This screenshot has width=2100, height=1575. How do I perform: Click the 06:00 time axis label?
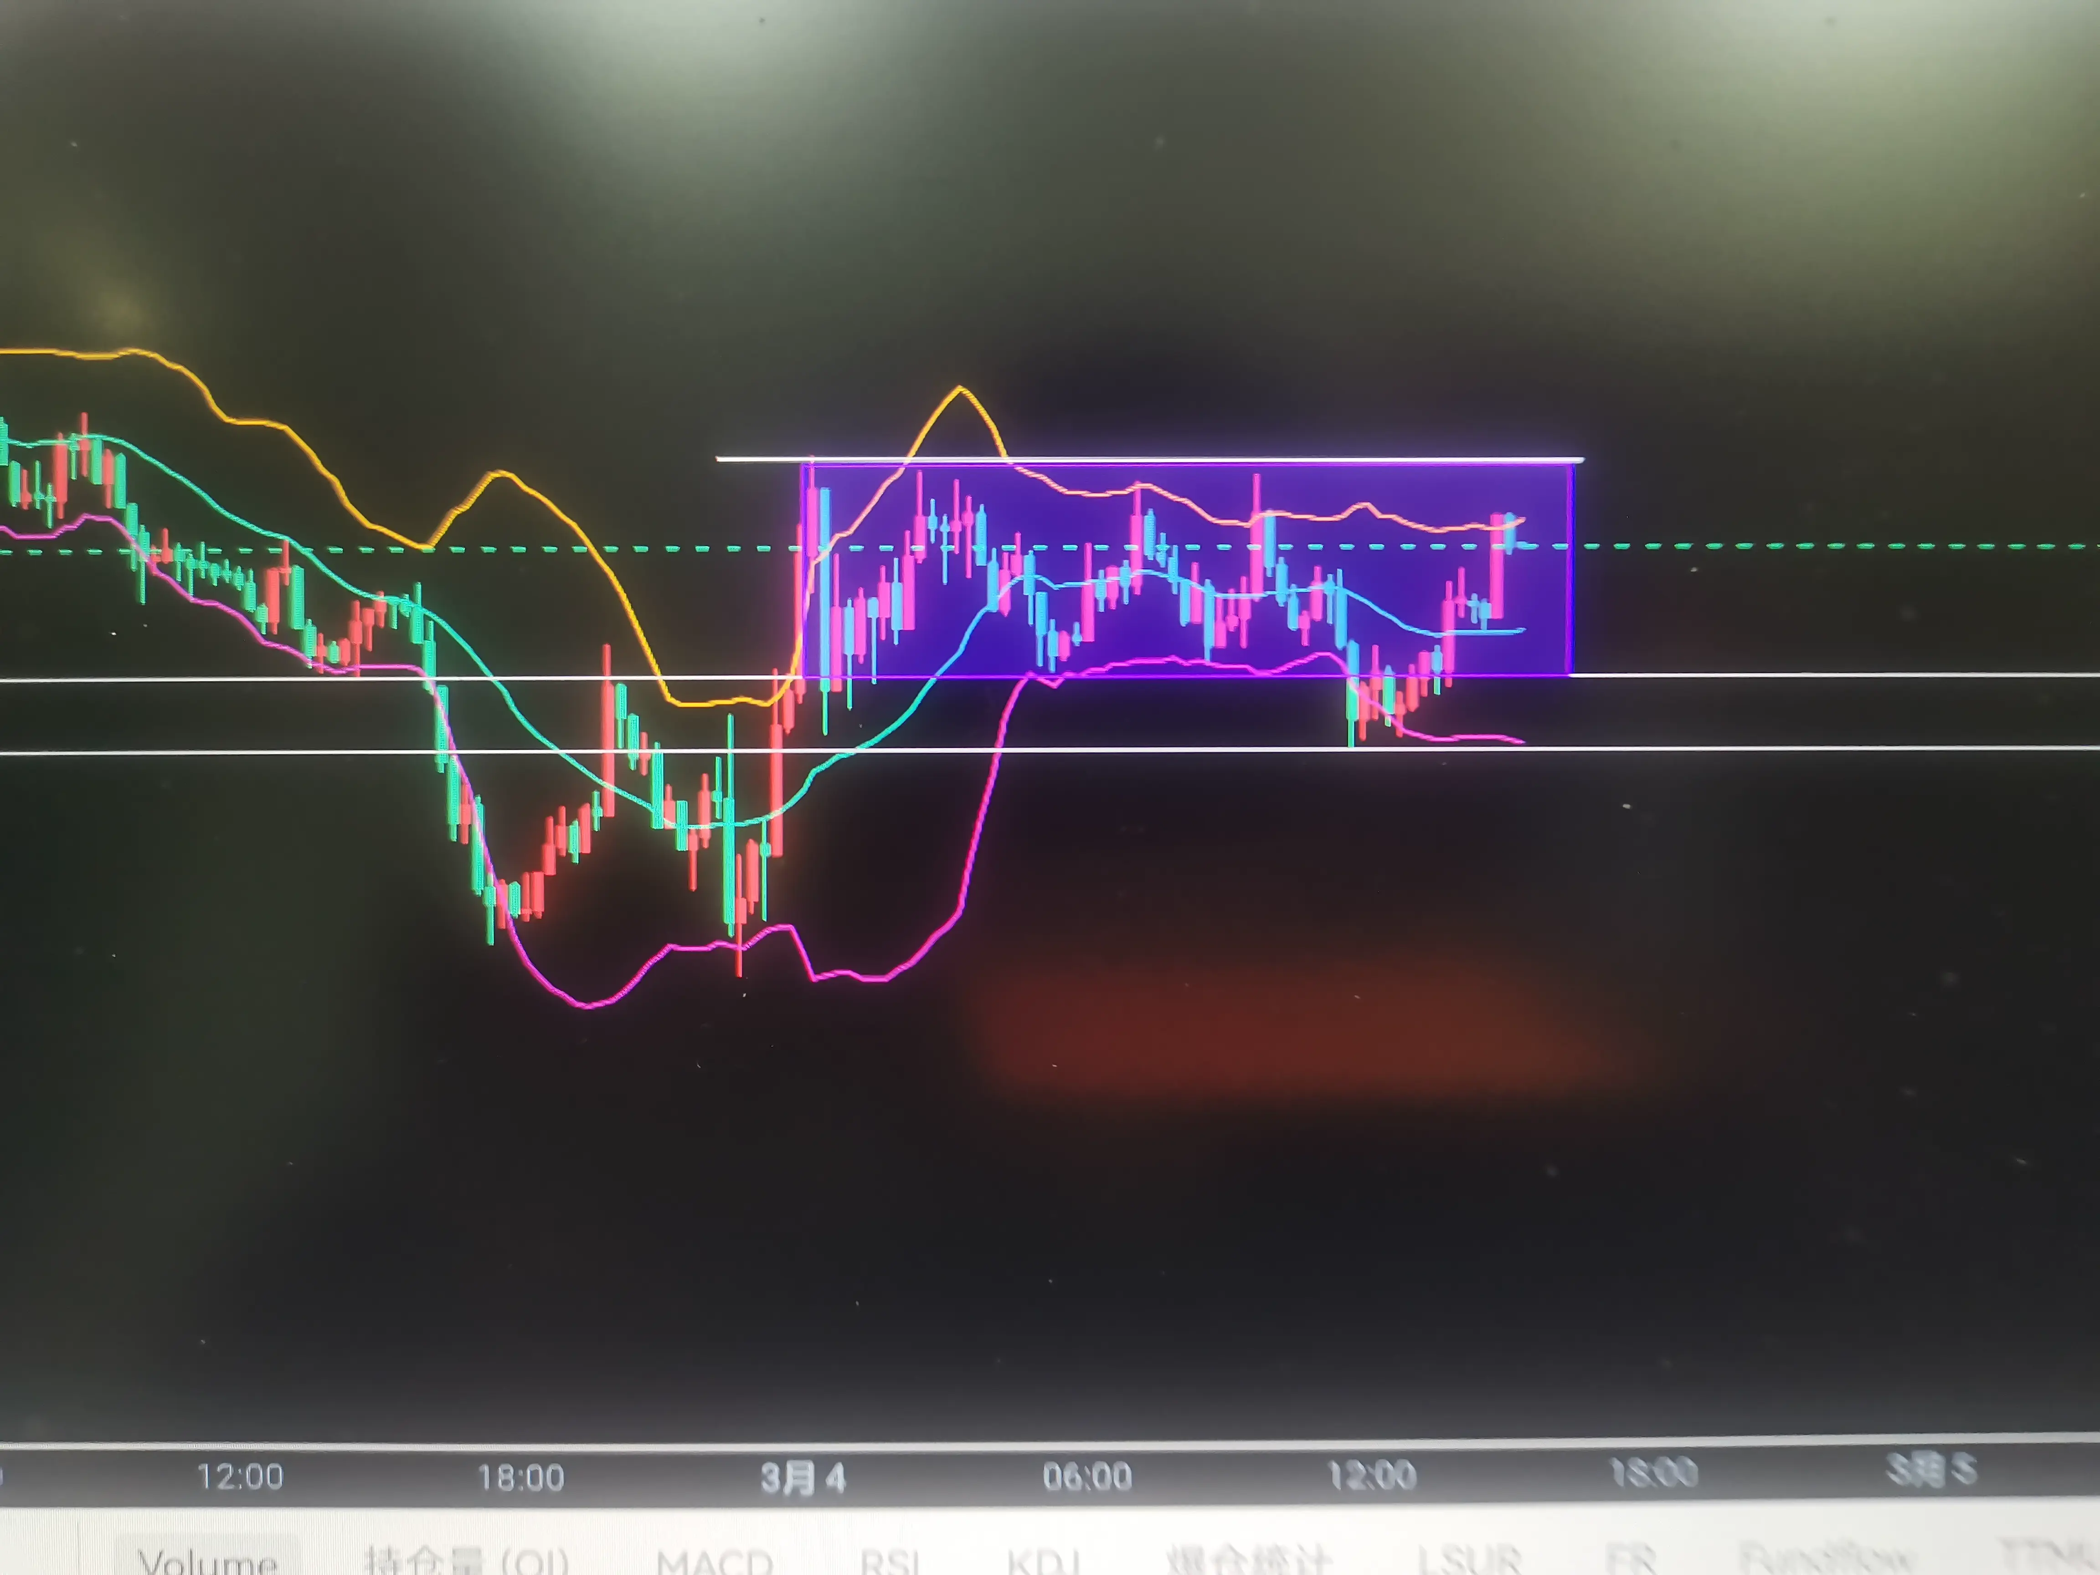pyautogui.click(x=1087, y=1476)
